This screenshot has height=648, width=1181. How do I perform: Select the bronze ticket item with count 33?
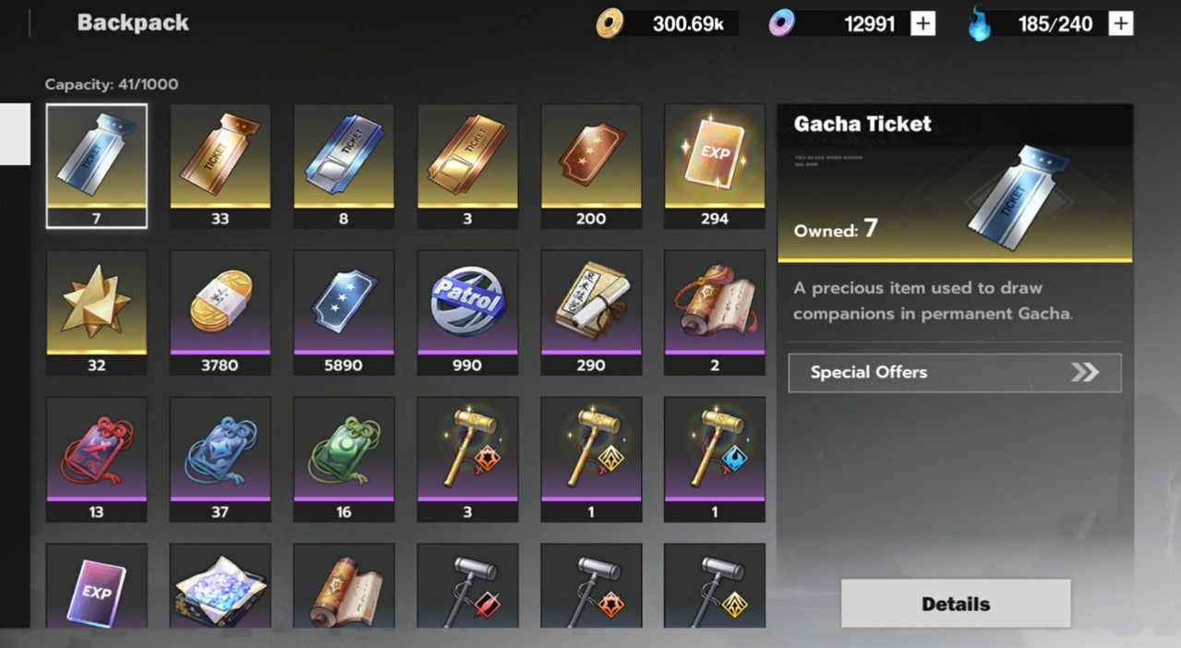pos(220,166)
